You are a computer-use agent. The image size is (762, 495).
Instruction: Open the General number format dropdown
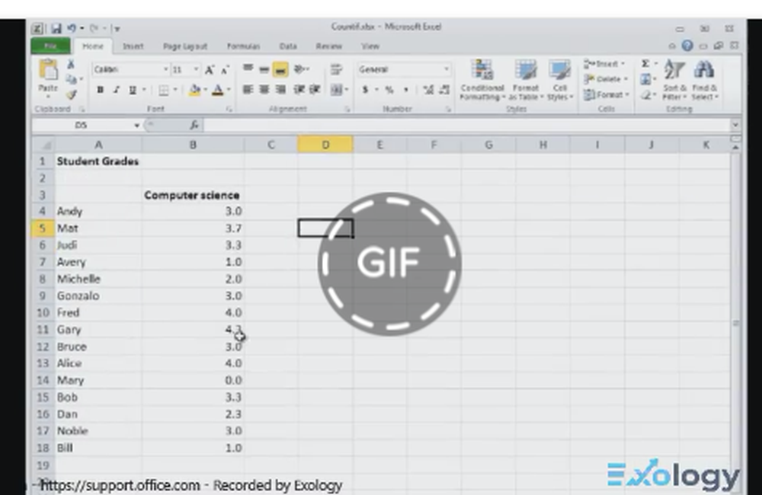446,69
